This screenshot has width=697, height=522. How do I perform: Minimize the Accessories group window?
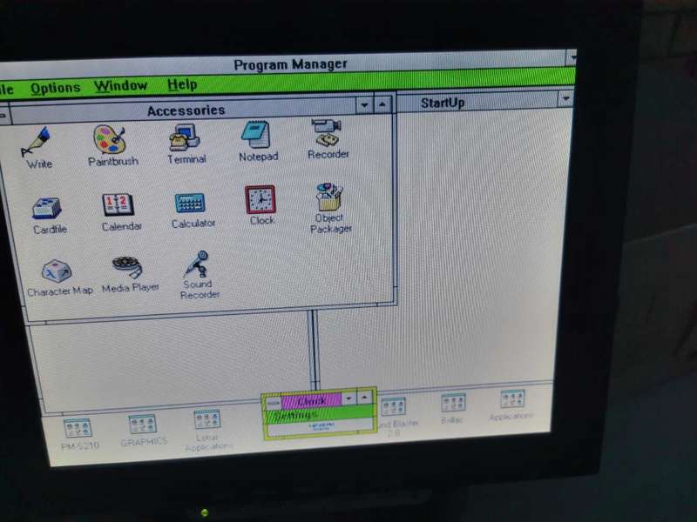364,105
